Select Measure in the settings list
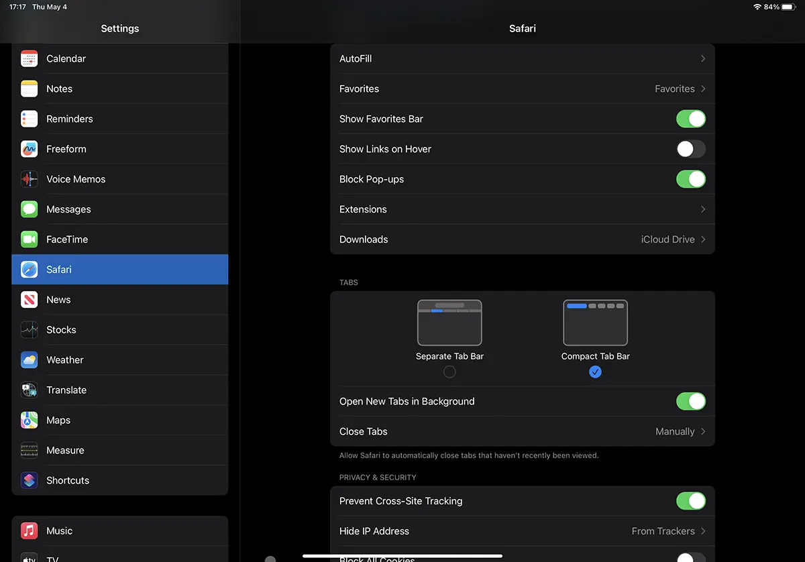Image resolution: width=805 pixels, height=562 pixels. pos(120,451)
